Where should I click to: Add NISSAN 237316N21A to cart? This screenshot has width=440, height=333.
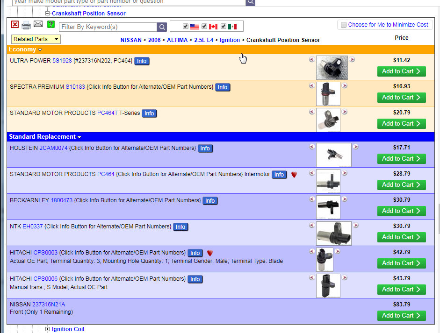[401, 316]
